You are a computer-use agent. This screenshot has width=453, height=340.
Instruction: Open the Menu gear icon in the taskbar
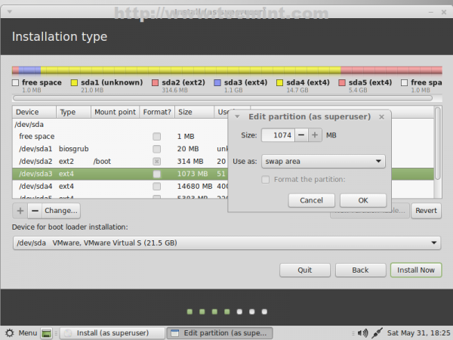click(9, 332)
